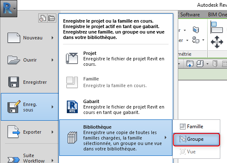
Task: Select Famille in Bibliothèque submenu
Action: coord(196,127)
